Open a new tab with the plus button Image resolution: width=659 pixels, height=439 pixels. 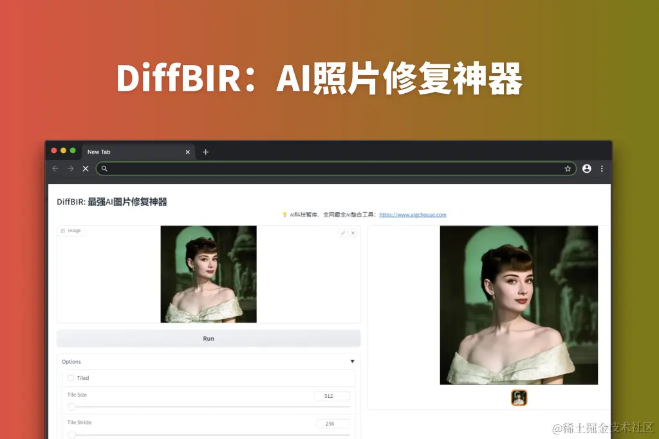[205, 152]
